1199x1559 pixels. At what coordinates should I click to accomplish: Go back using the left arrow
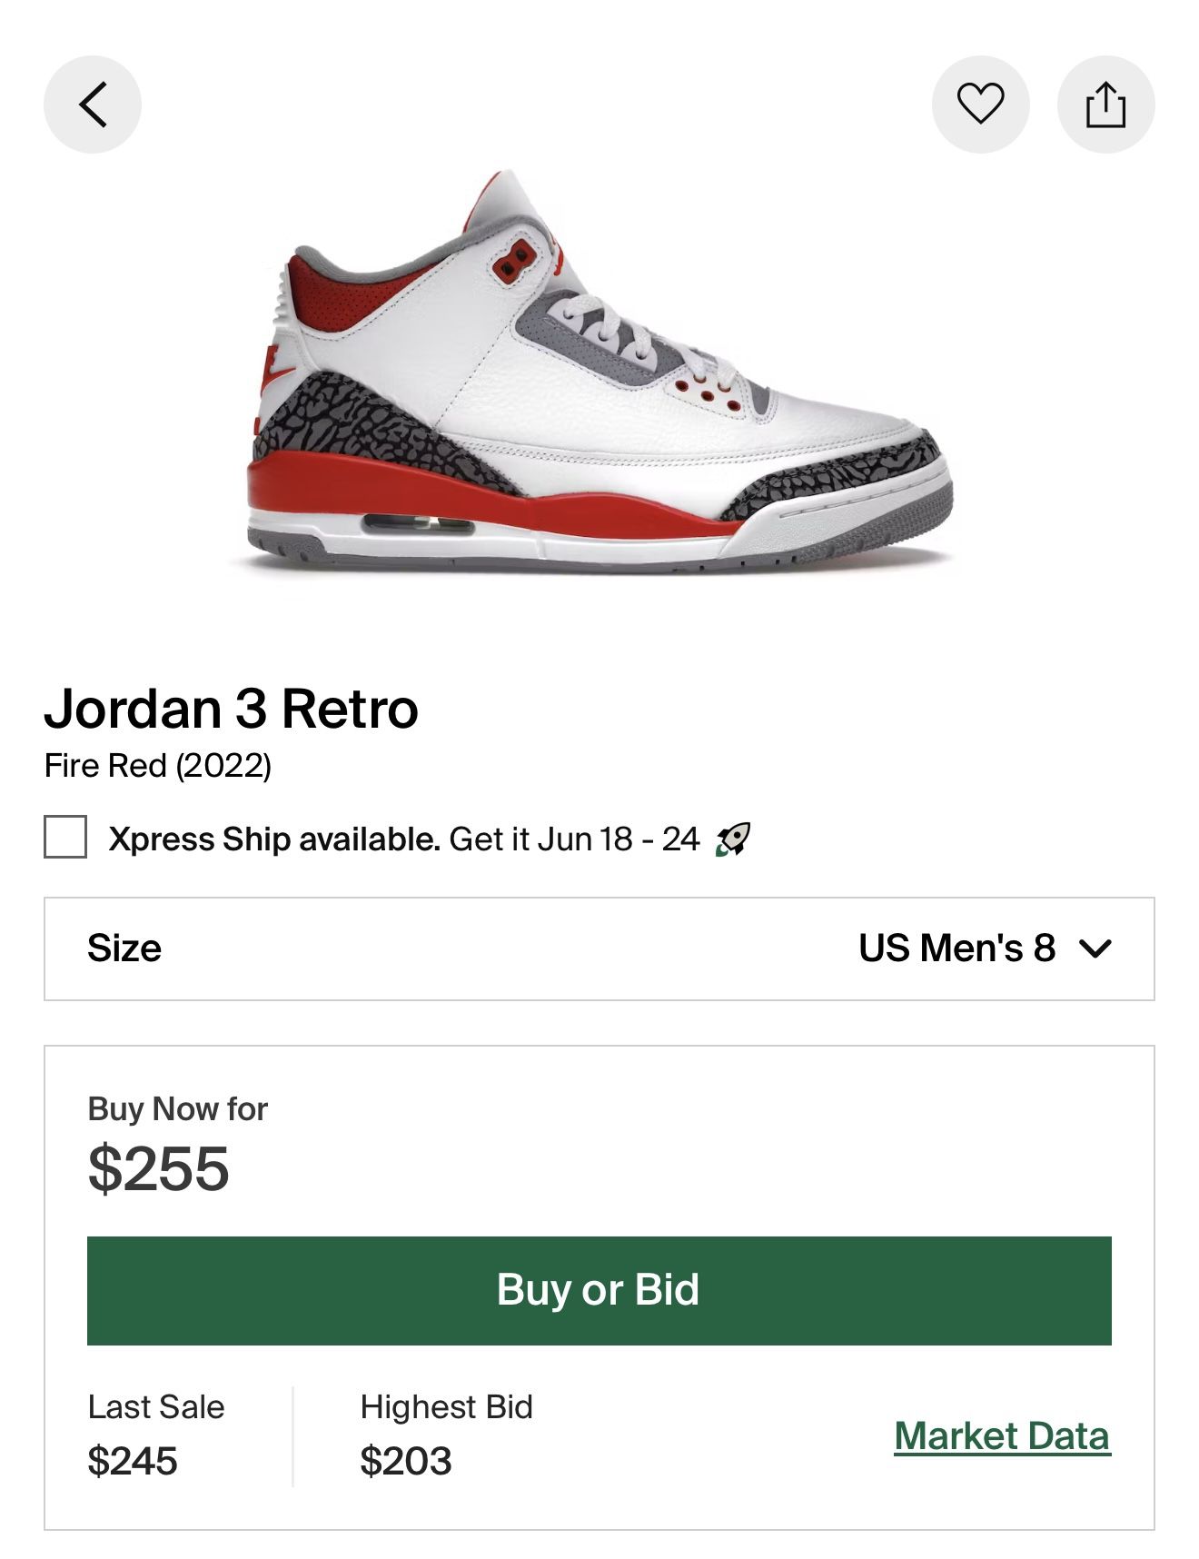[93, 104]
